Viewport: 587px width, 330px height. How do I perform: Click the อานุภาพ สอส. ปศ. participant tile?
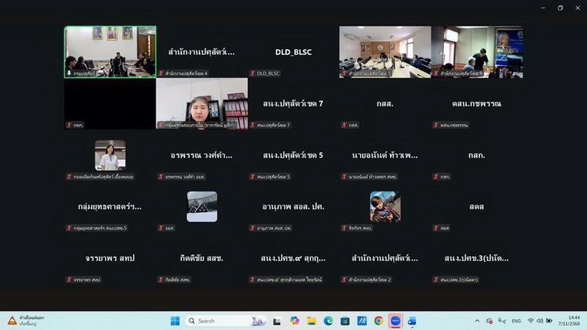click(293, 207)
